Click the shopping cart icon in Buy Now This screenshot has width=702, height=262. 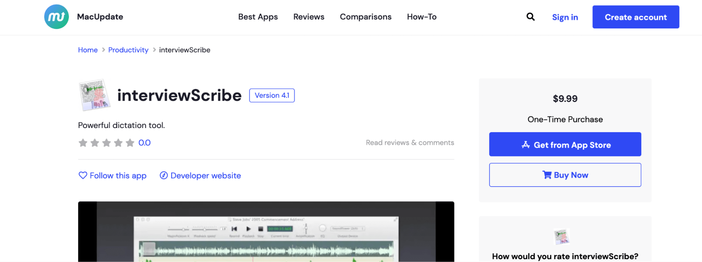coord(547,175)
